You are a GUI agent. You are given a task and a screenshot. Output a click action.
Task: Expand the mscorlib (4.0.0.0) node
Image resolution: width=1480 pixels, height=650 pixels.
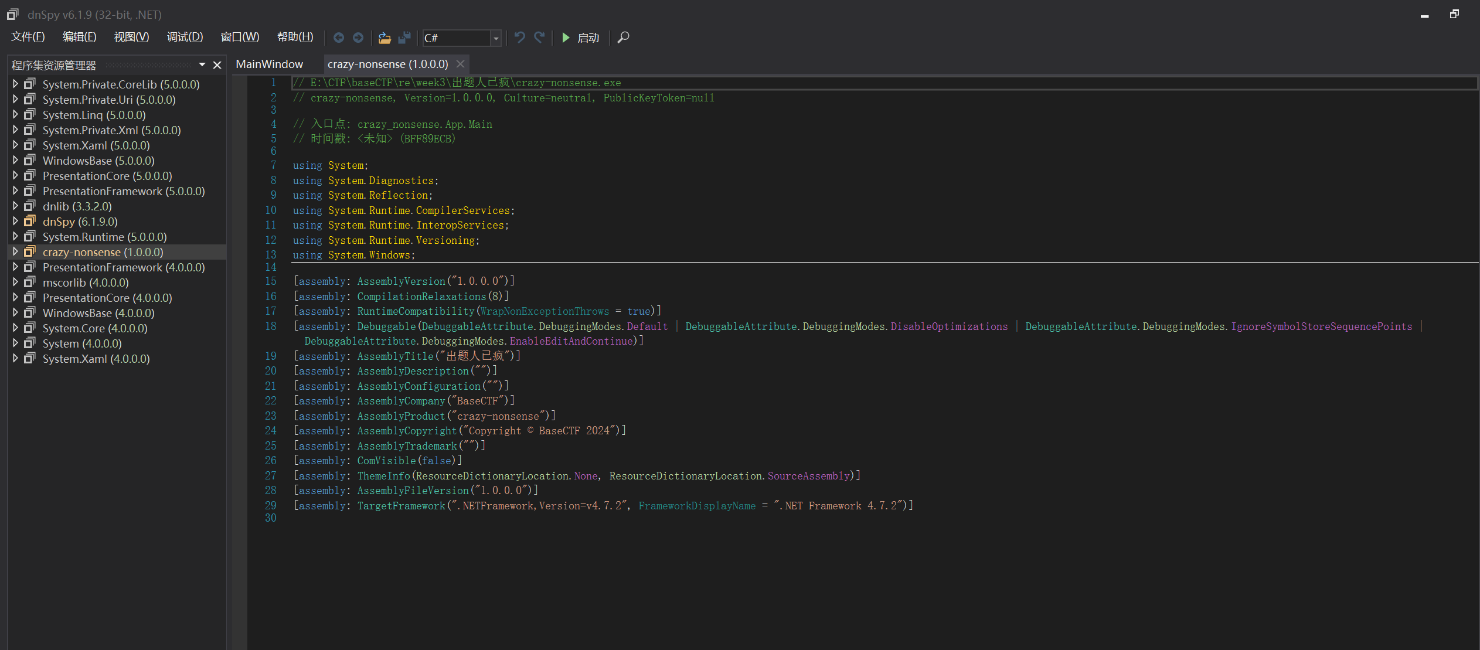pyautogui.click(x=16, y=283)
